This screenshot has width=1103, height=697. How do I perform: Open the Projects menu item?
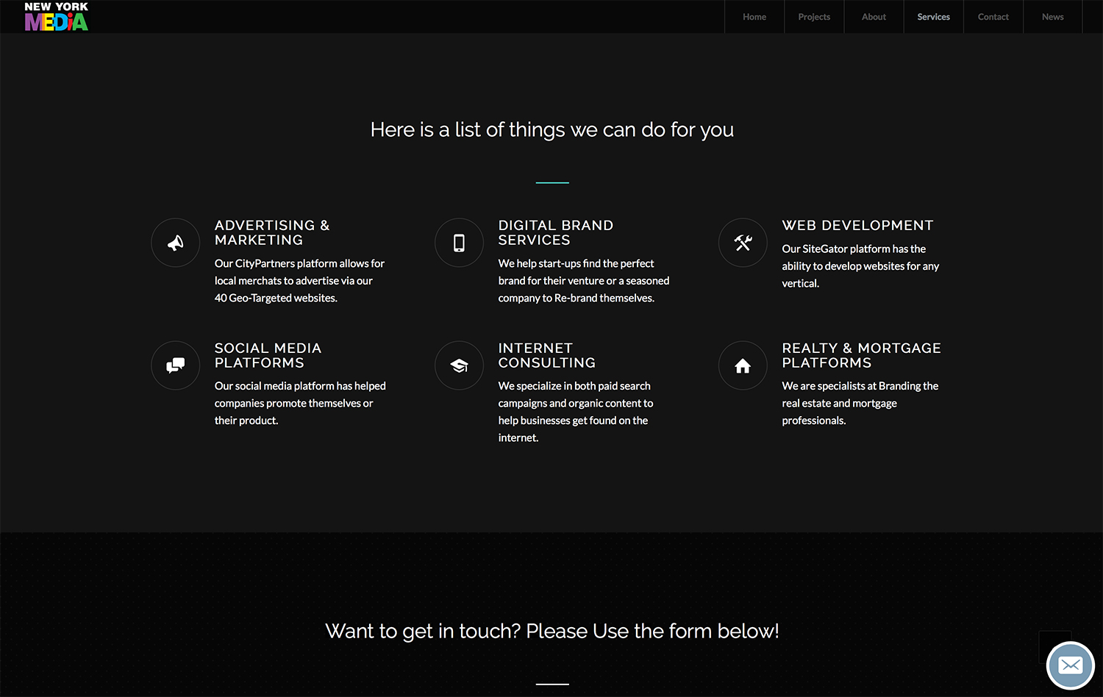pos(814,17)
